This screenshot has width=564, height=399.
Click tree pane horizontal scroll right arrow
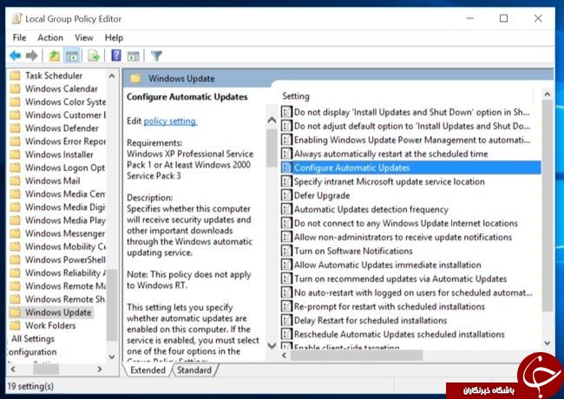click(x=100, y=370)
